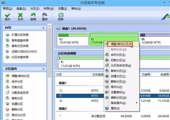170x120 pixels.
Task: Select 分配自由空间 in sidebar operations
Action: tap(20, 93)
